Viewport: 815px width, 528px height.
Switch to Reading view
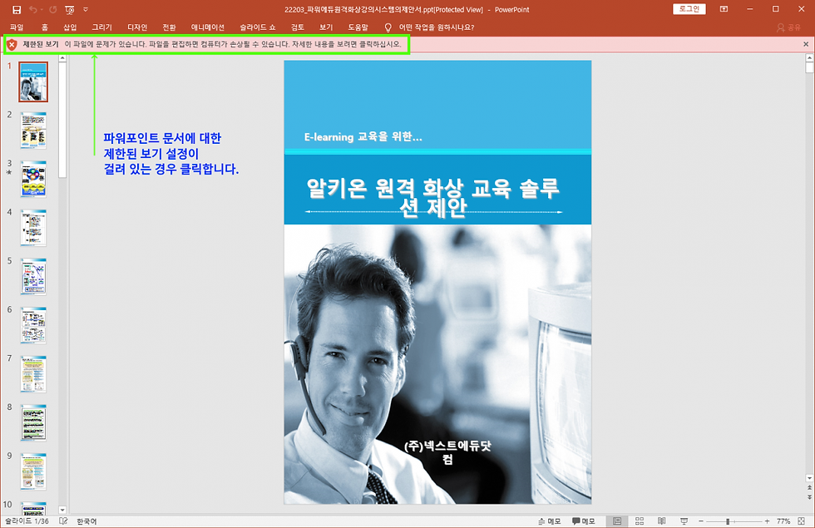click(662, 521)
